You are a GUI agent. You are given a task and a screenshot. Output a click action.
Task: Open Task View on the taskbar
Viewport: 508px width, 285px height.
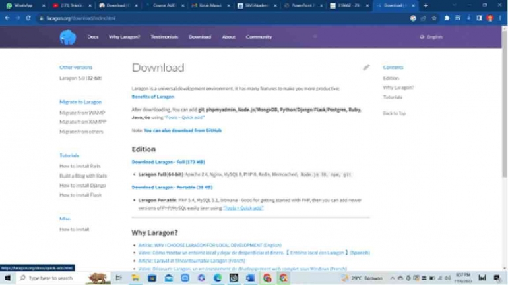click(119, 278)
